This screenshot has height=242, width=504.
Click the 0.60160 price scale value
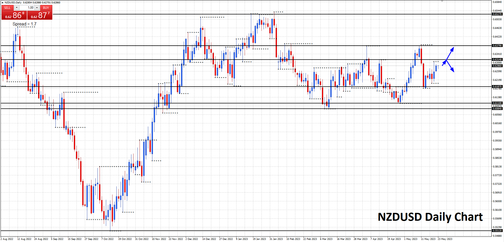point(497,123)
